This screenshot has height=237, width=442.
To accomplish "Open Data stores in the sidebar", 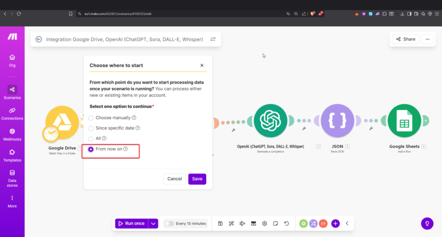I will tap(12, 178).
